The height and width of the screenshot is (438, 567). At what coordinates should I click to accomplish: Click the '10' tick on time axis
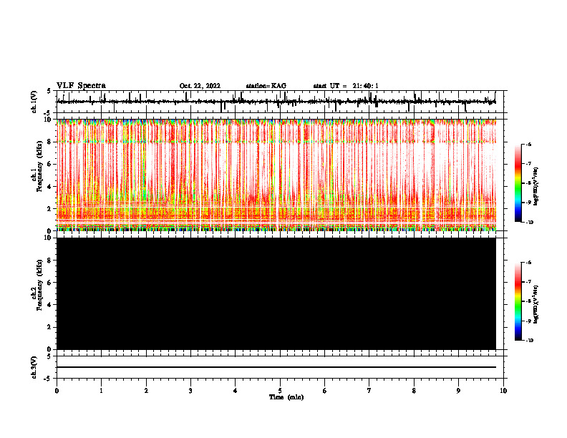pyautogui.click(x=503, y=391)
